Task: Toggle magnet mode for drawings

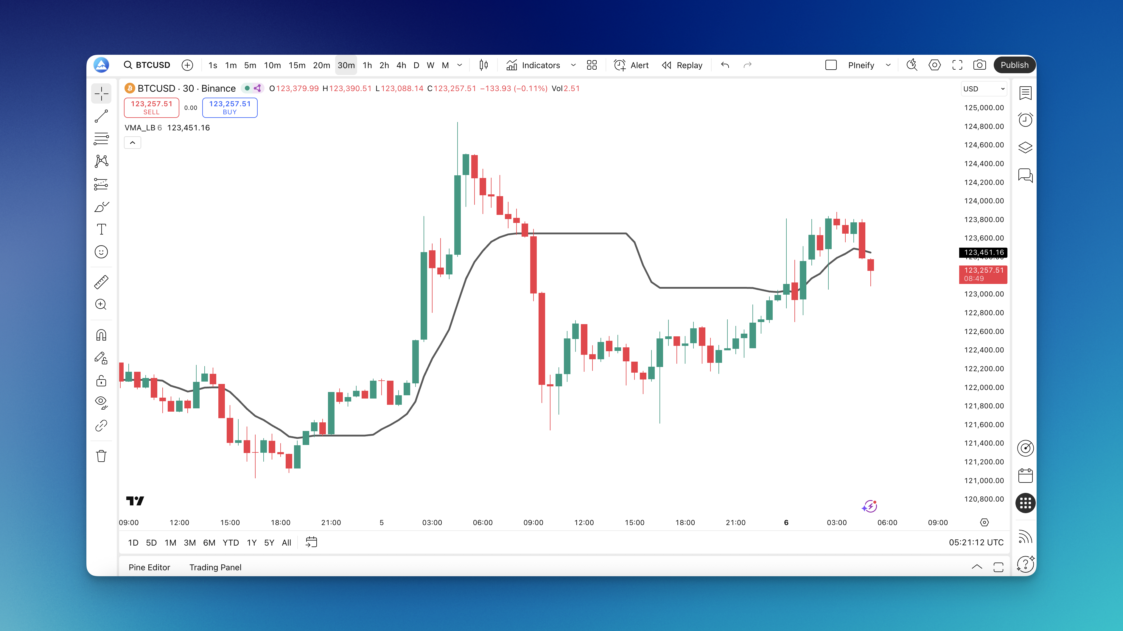Action: click(x=101, y=335)
